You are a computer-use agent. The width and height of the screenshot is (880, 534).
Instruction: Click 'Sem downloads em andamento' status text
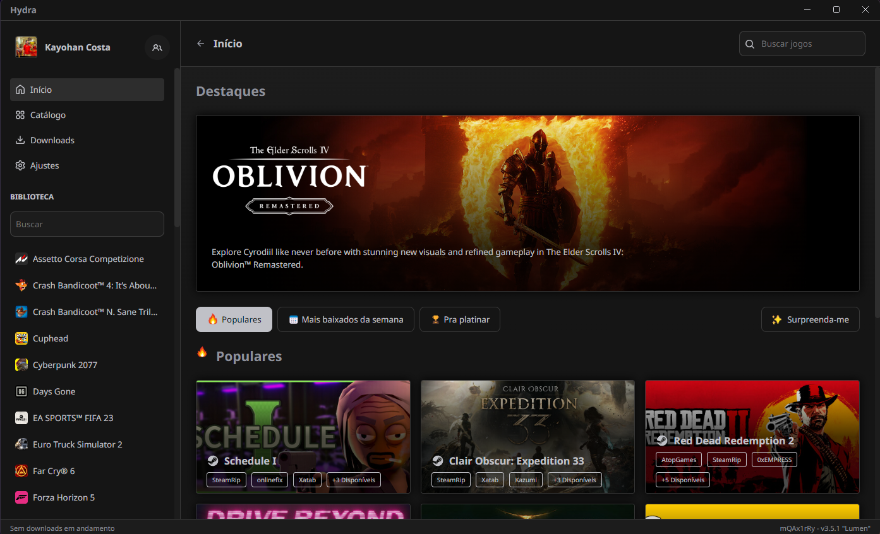63,528
